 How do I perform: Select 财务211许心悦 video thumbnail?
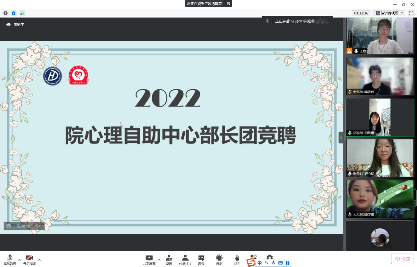click(380, 158)
